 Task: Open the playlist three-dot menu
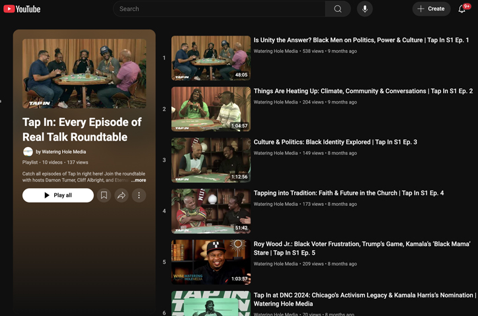pyautogui.click(x=139, y=195)
